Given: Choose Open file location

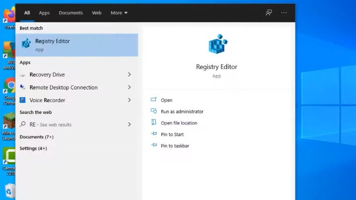Looking at the screenshot, I should click(x=179, y=123).
